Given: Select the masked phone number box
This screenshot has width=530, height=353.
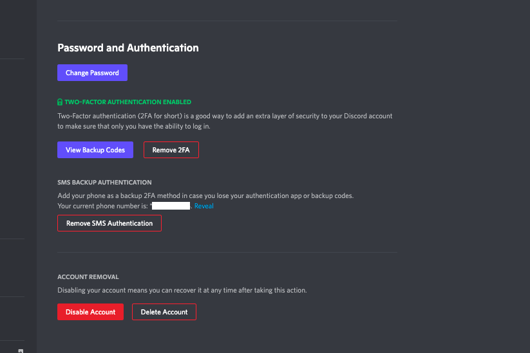Looking at the screenshot, I should click(171, 206).
